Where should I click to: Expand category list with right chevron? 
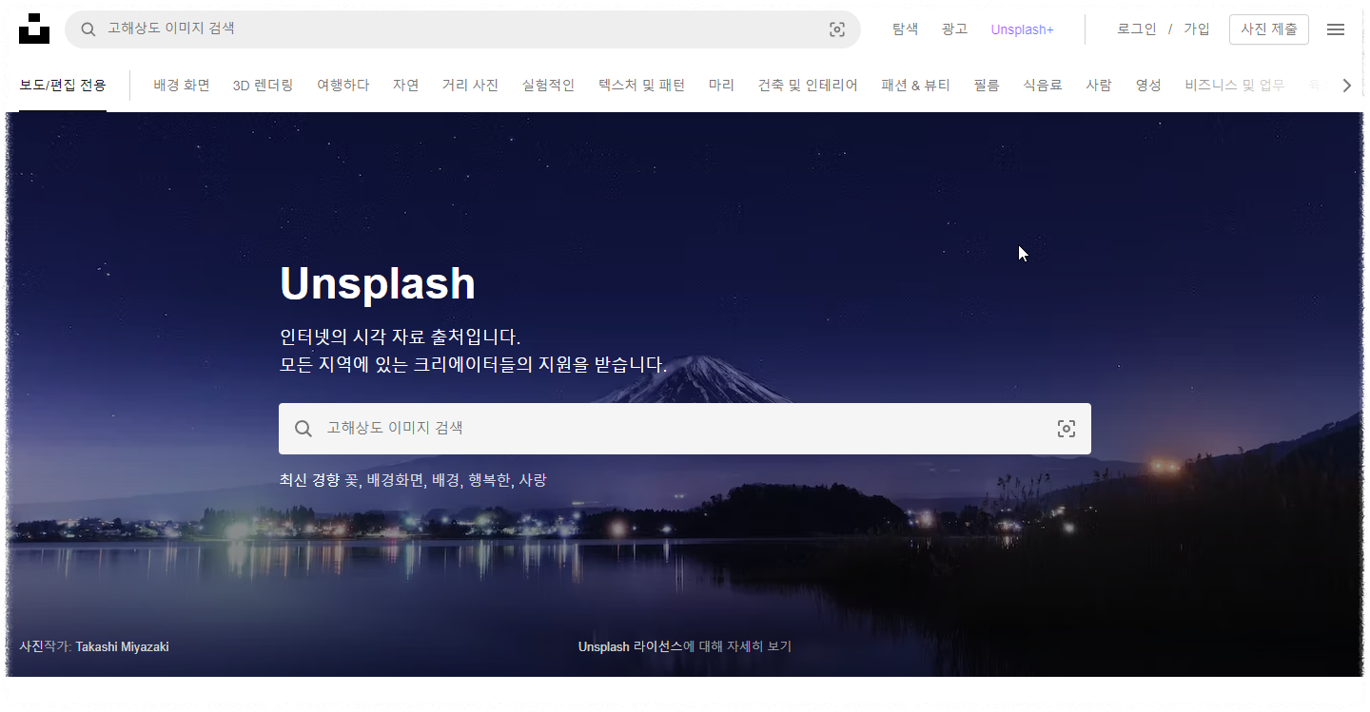point(1347,86)
